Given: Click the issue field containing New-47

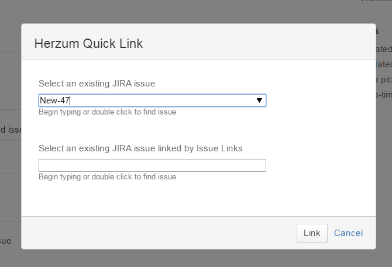Looking at the screenshot, I should [146, 100].
